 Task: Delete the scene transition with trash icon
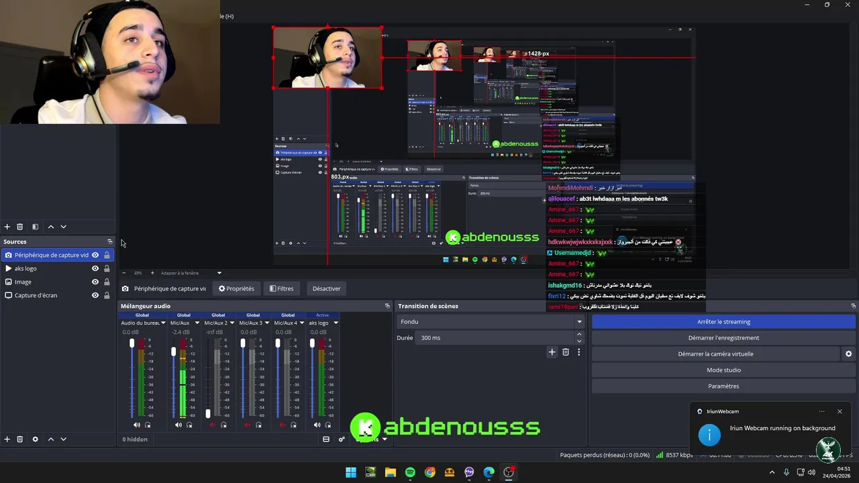click(x=566, y=352)
